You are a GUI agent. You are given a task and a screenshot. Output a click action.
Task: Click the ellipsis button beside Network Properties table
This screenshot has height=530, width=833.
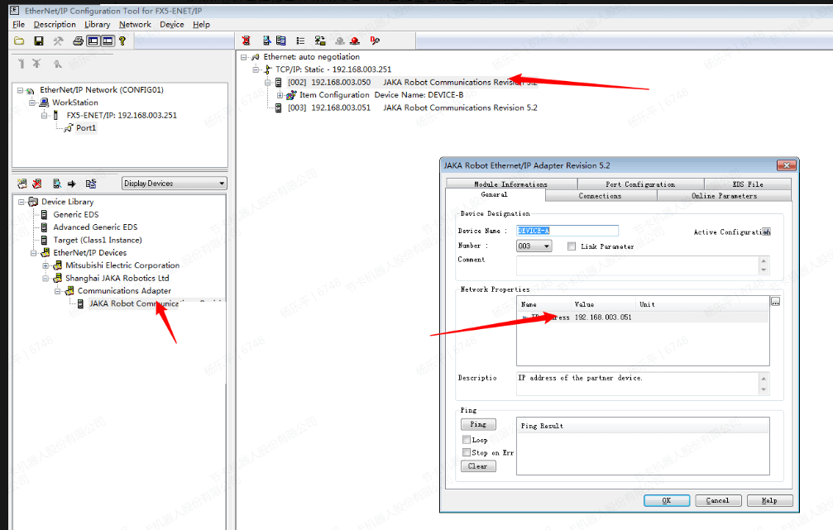(775, 302)
